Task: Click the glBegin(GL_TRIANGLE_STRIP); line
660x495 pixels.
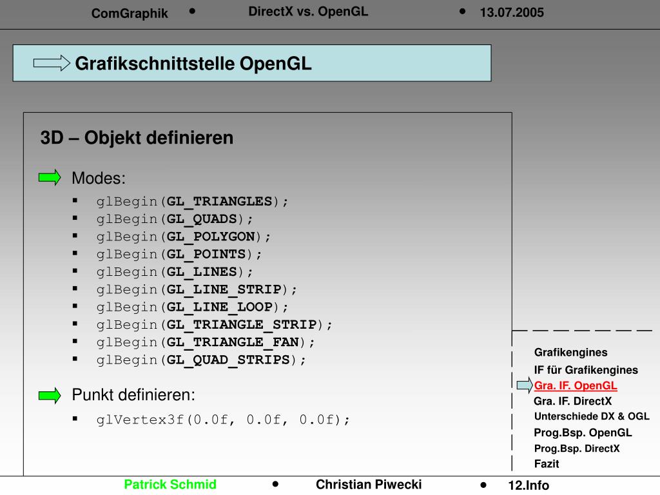Action: coord(214,325)
